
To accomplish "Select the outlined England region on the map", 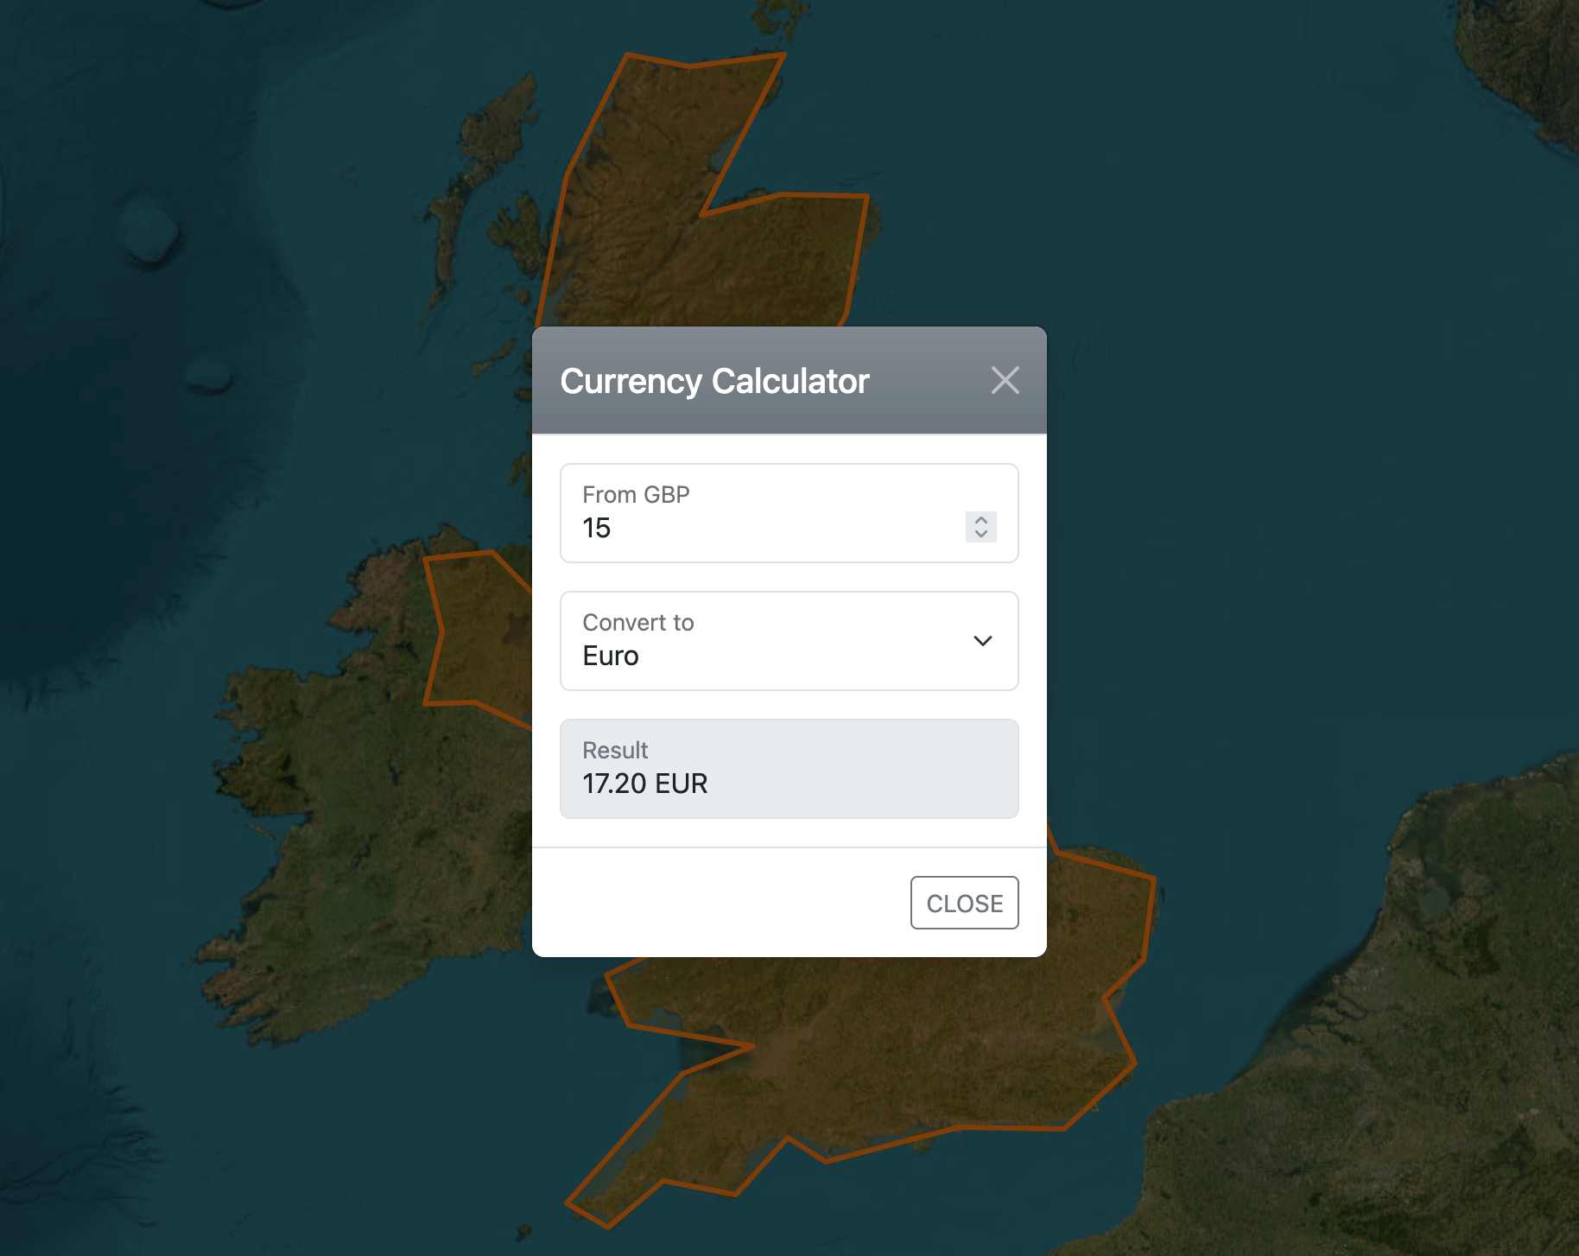I will point(907,1054).
